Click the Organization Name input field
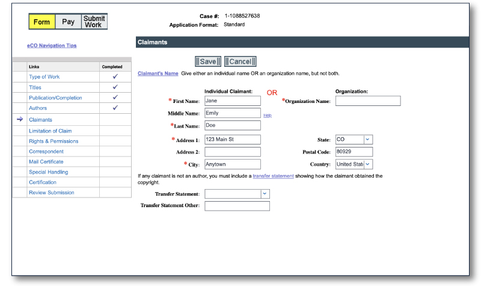Viewport: 481px width, 286px height. tap(367, 101)
